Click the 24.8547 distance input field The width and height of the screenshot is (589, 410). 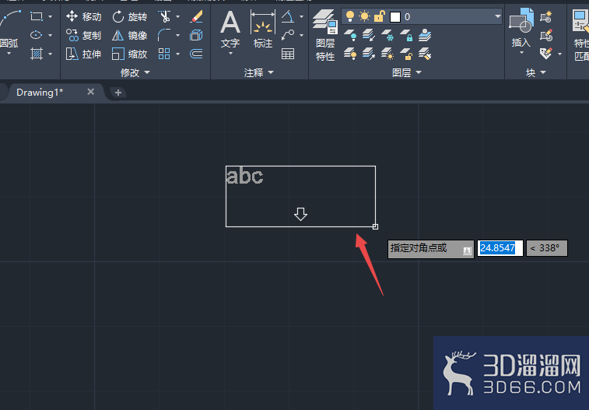500,248
